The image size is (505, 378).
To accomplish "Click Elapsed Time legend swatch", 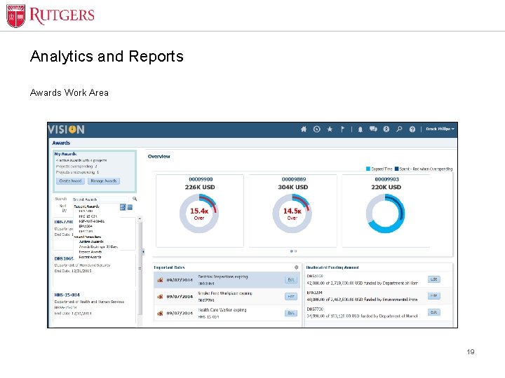I will coord(368,169).
